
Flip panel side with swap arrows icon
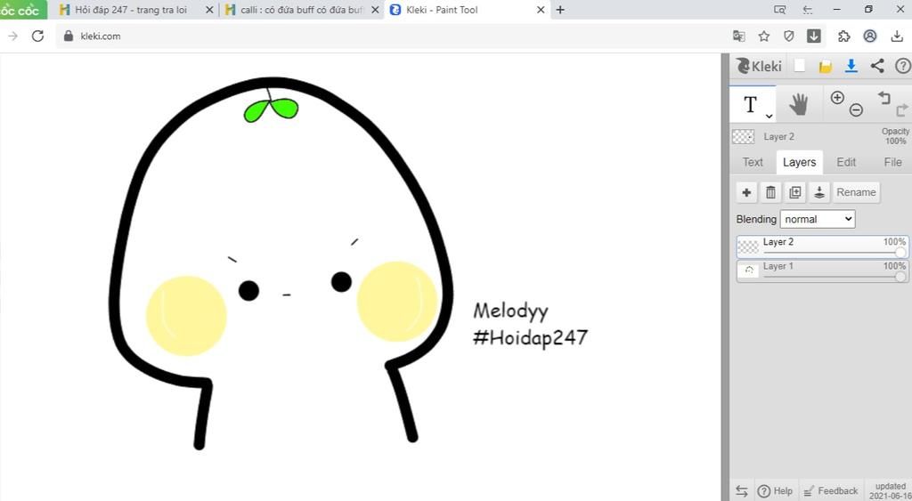742,490
